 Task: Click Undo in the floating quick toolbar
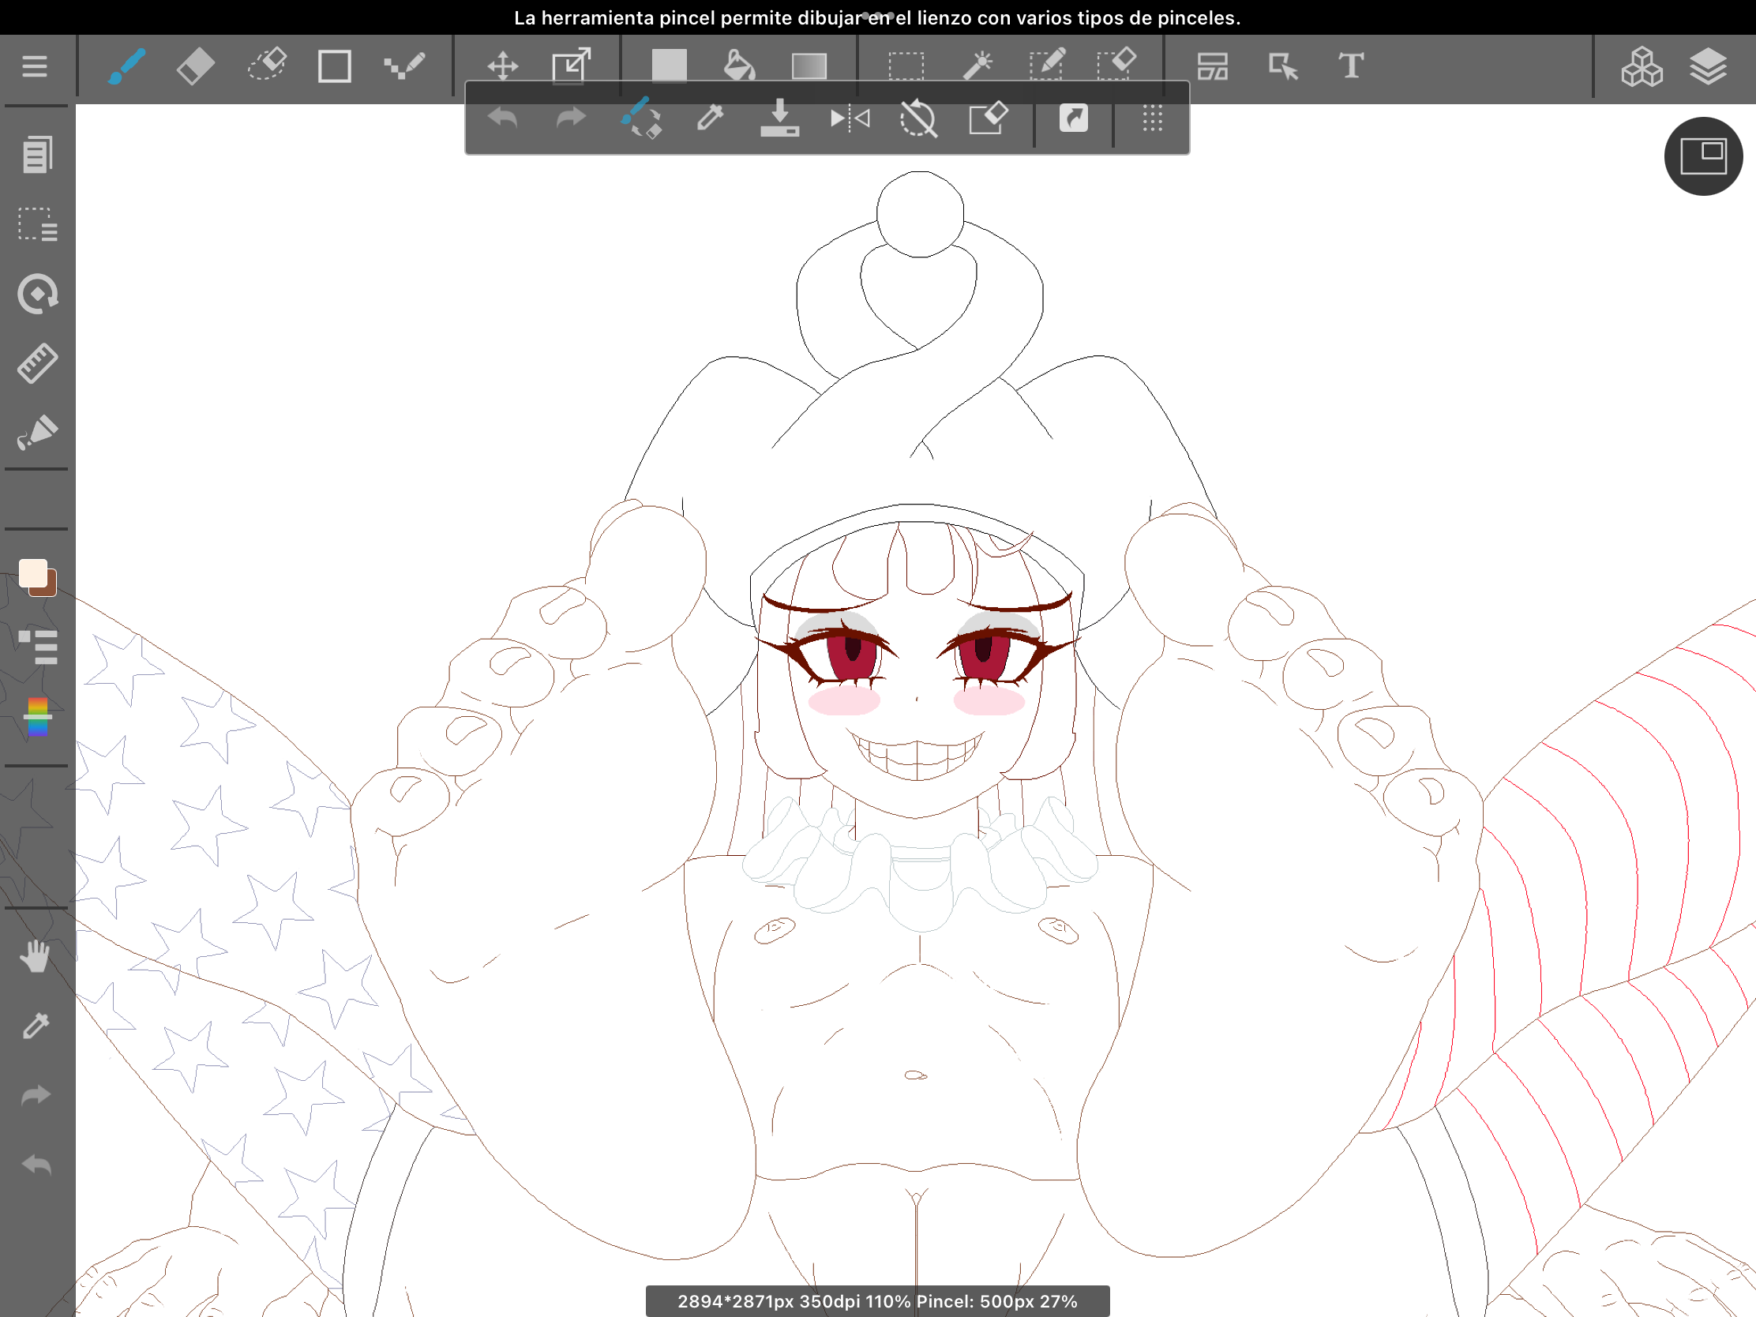(x=502, y=119)
